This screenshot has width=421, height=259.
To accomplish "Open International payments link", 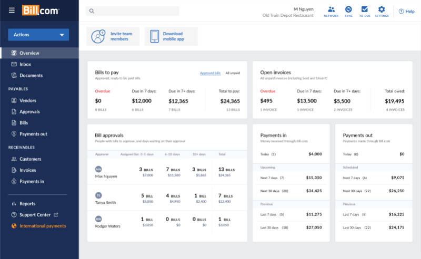I will (x=42, y=226).
